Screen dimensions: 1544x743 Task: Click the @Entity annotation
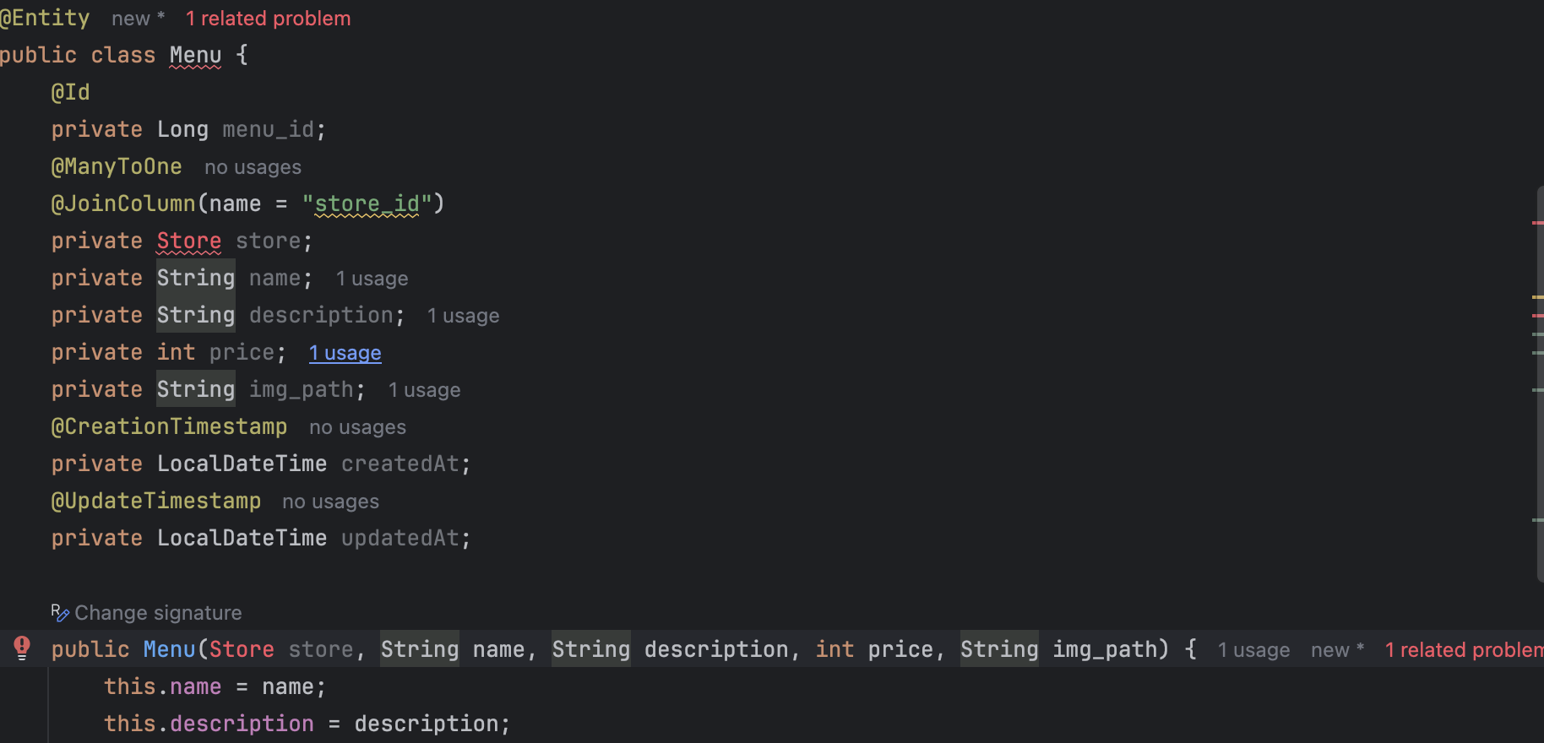(x=45, y=19)
